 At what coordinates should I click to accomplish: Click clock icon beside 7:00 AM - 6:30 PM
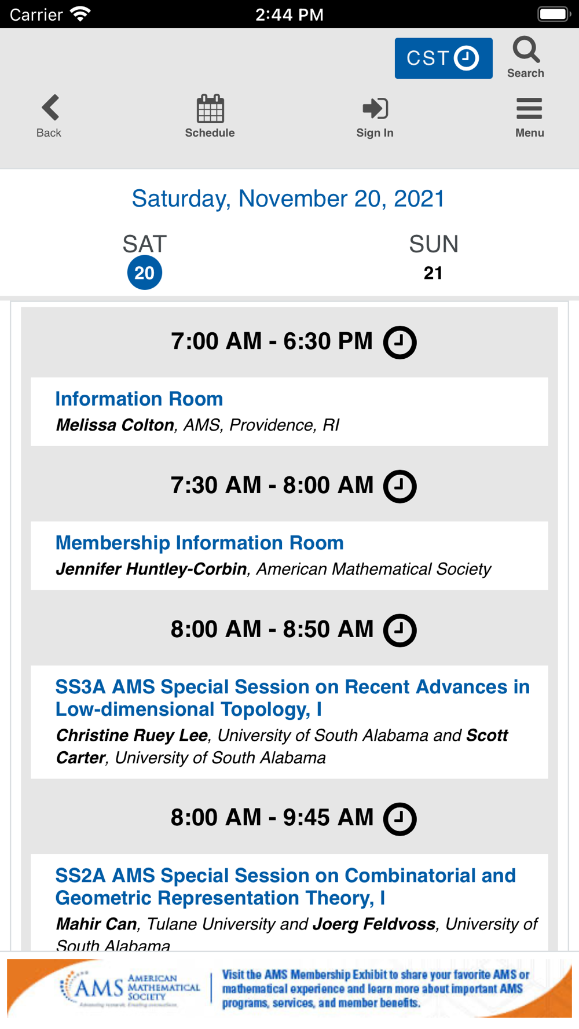(x=400, y=342)
